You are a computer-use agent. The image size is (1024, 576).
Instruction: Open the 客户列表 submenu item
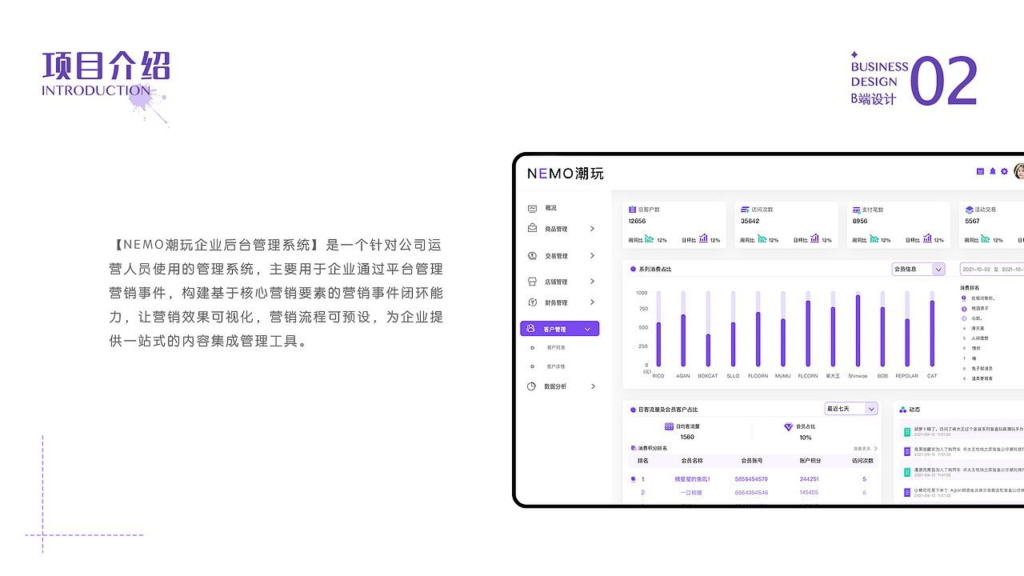[556, 348]
